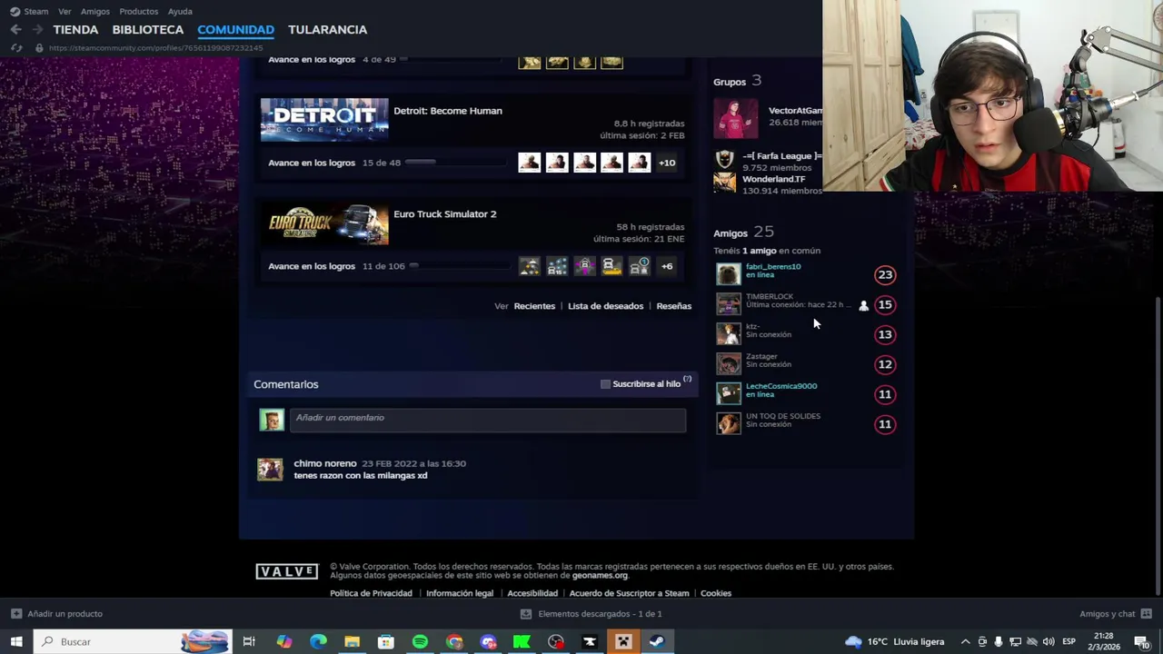This screenshot has height=654, width=1163.
Task: Open fifth Detroit achievement icon
Action: coord(640,163)
